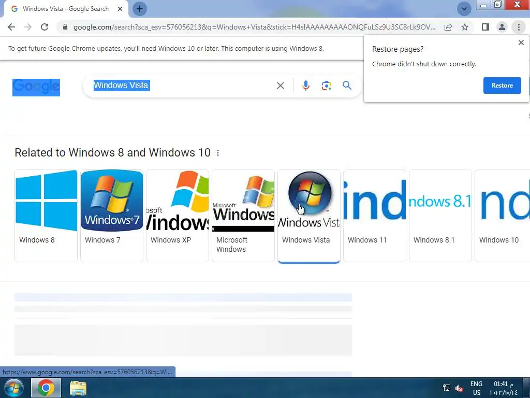The width and height of the screenshot is (530, 398).
Task: Dismiss the Restore pages popup
Action: (521, 42)
